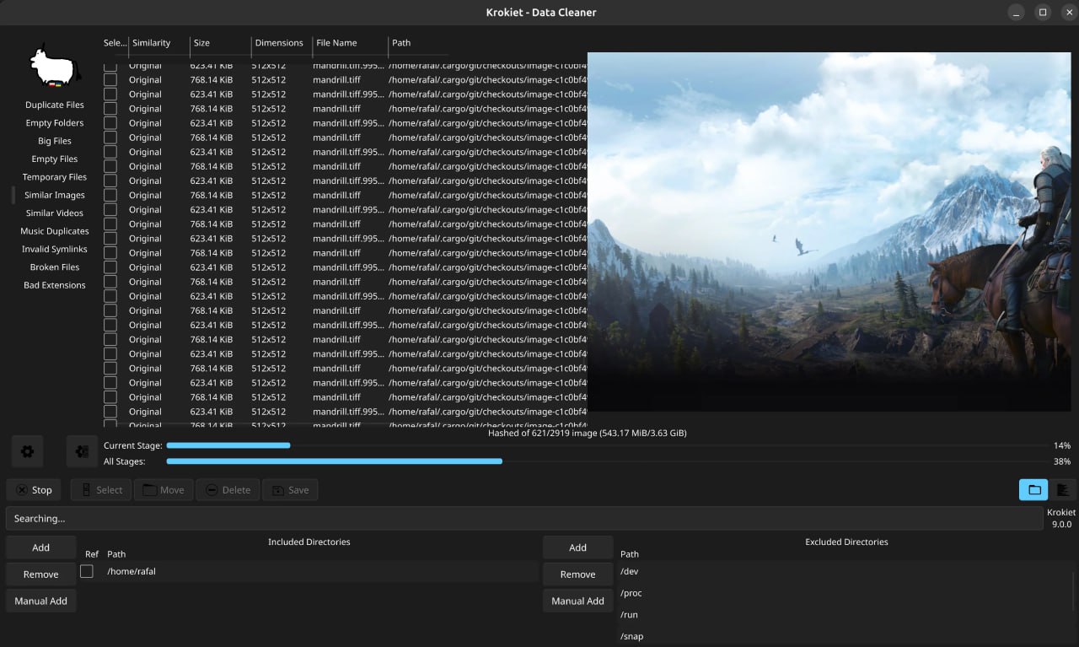
Task: Go to Invalid Symlinks tool
Action: 55,249
